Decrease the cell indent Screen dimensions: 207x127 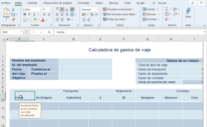[57, 19]
